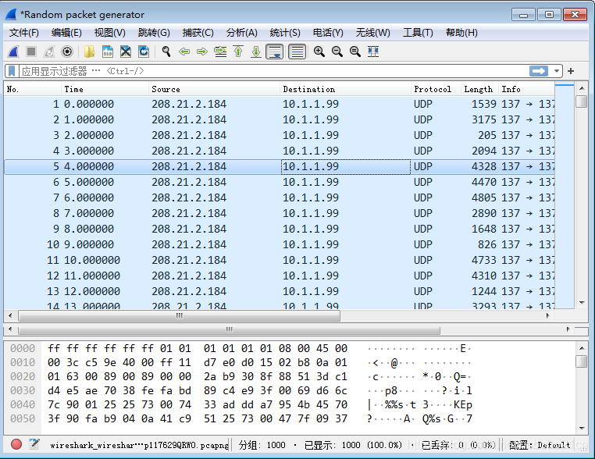
Task: Toggle auto scroll during live capture
Action: (275, 52)
